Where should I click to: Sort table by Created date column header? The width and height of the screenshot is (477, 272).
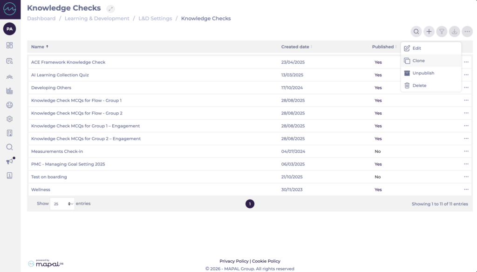point(295,47)
